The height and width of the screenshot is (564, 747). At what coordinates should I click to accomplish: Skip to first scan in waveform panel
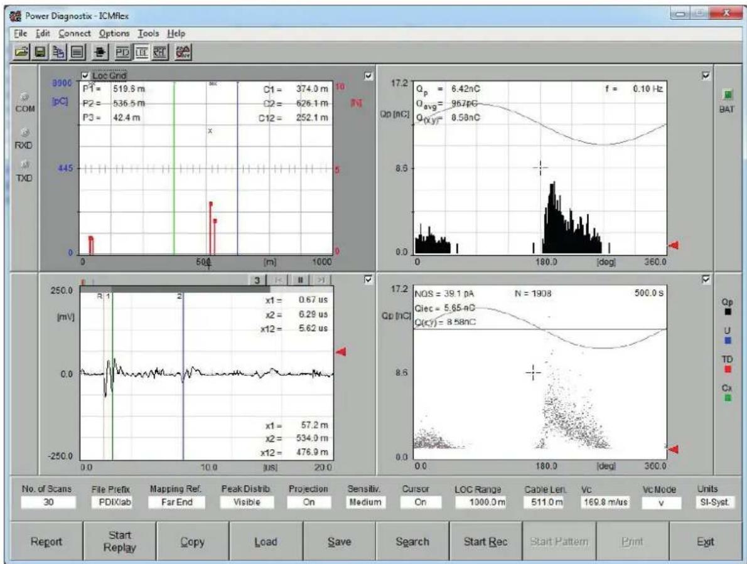pos(280,280)
